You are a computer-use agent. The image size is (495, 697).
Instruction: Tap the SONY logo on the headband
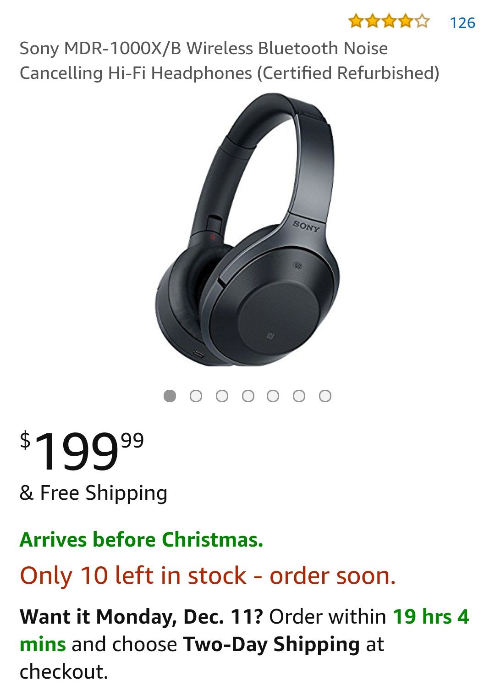click(306, 226)
